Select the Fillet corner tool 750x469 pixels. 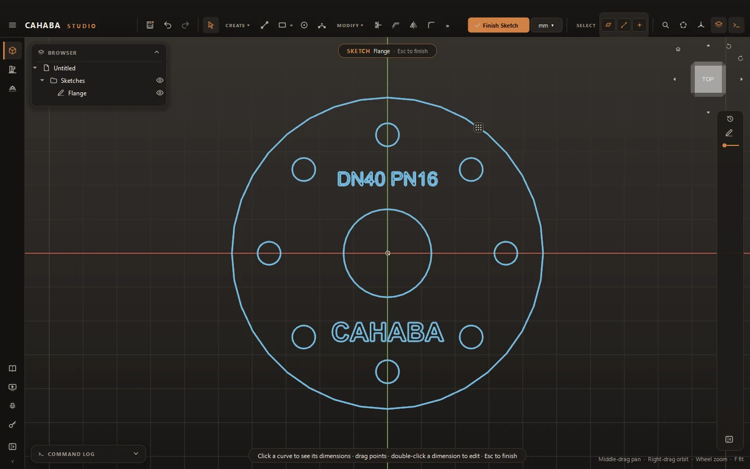pyautogui.click(x=431, y=25)
